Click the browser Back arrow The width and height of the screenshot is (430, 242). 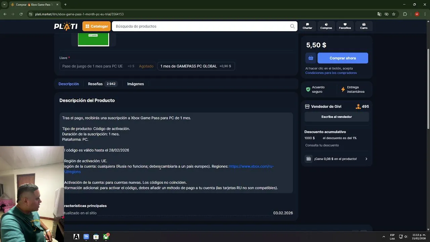click(x=5, y=14)
